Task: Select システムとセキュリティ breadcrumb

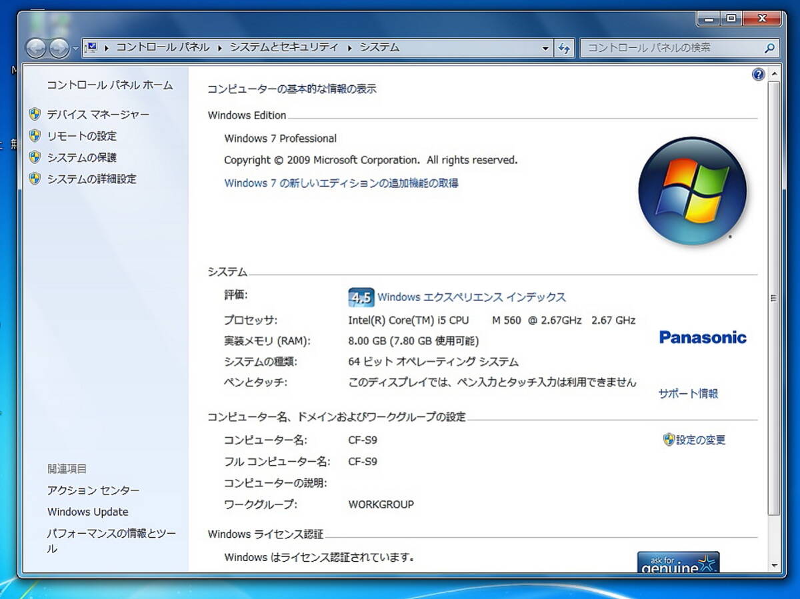Action: tap(284, 47)
